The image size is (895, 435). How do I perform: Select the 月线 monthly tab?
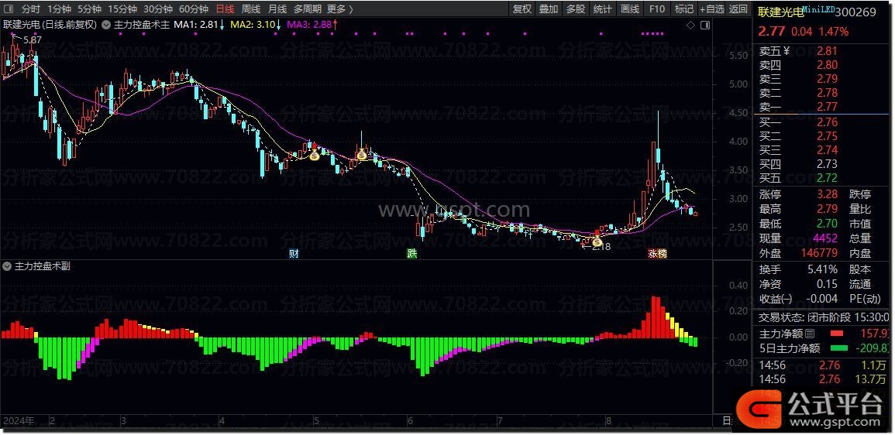[277, 9]
